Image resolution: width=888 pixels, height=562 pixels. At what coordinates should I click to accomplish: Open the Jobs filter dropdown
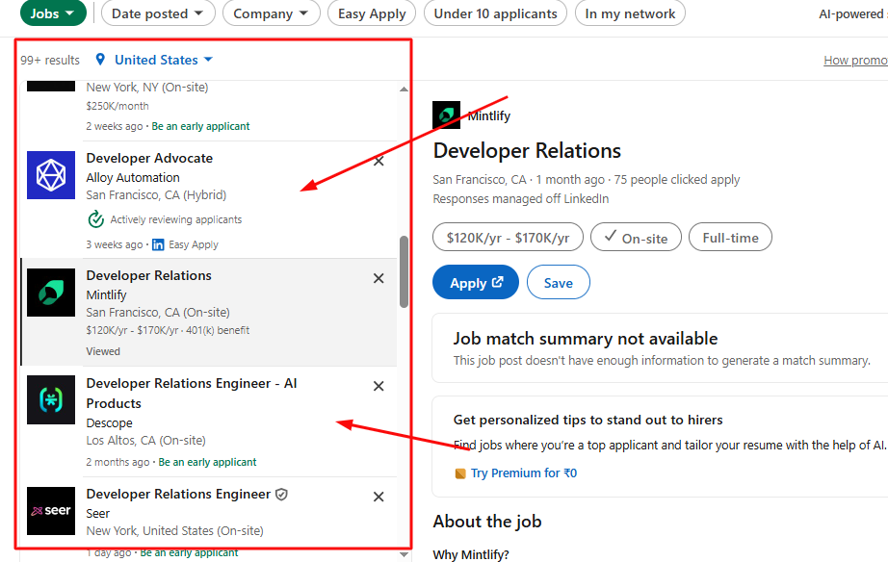click(x=53, y=13)
